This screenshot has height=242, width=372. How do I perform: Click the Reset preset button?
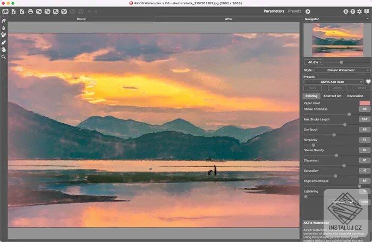tap(361, 88)
